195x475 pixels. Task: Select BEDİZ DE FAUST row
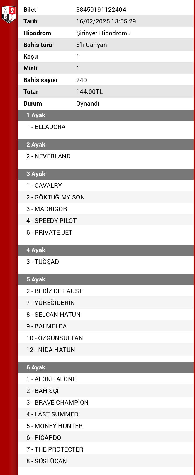(x=55, y=291)
